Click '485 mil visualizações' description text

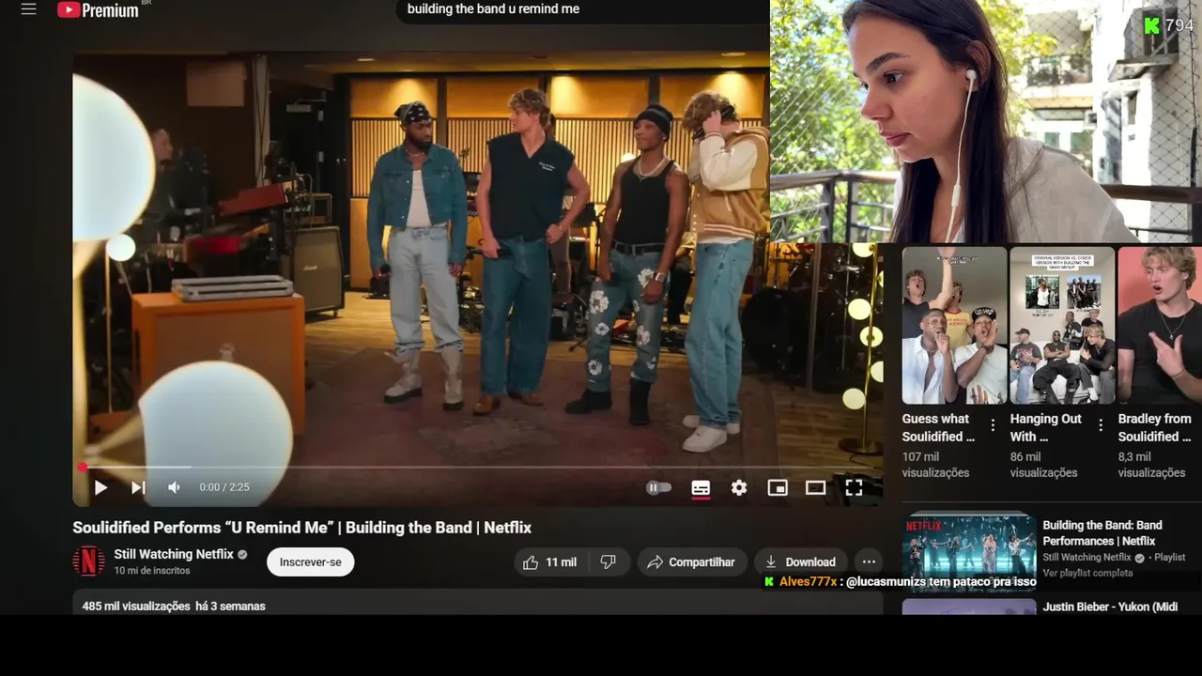(136, 607)
